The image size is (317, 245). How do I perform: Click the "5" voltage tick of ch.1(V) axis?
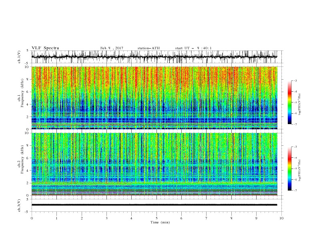[28, 50]
